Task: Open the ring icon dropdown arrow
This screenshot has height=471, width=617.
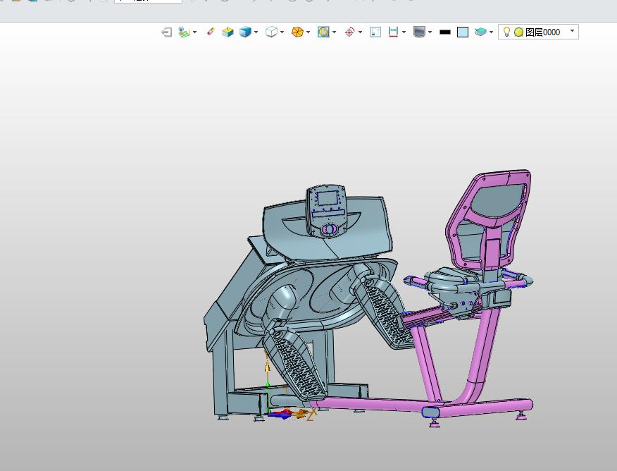Action: click(334, 32)
